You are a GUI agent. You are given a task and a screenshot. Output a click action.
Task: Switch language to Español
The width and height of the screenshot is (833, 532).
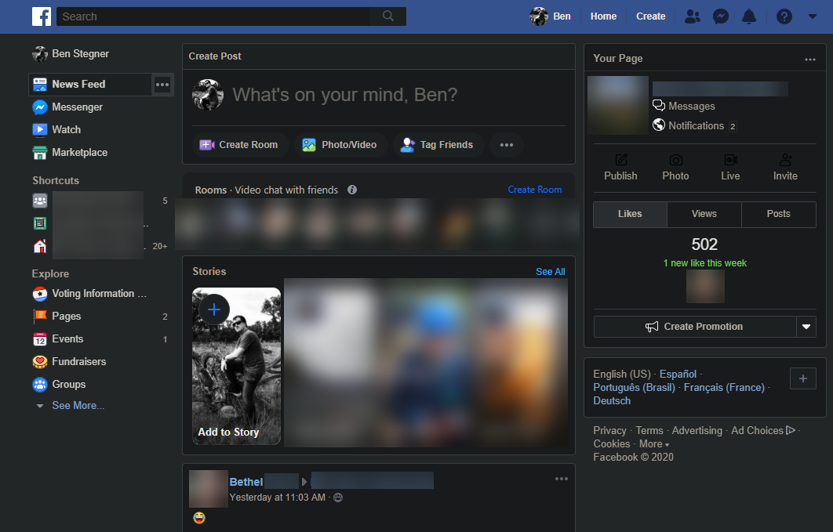[678, 374]
